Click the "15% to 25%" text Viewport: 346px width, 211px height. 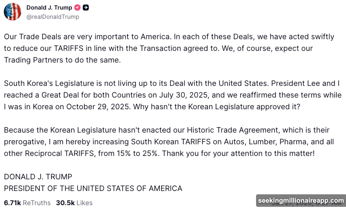coord(137,153)
